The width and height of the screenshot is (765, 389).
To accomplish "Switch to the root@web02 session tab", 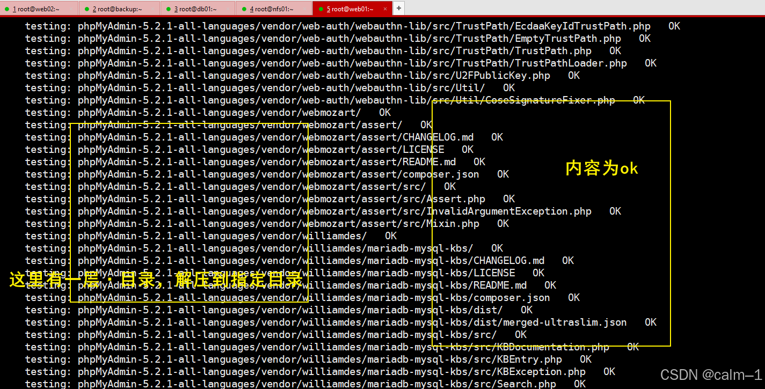I will [x=39, y=9].
